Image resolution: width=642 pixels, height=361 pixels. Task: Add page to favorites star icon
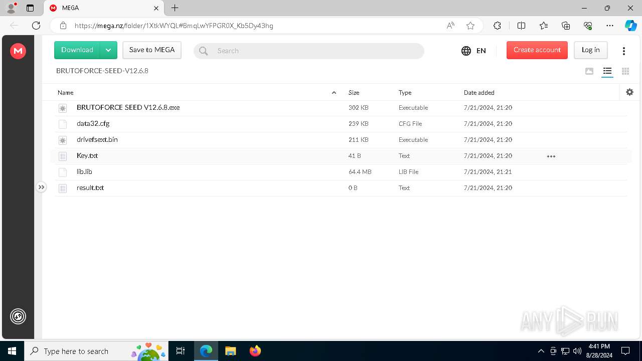pyautogui.click(x=470, y=26)
